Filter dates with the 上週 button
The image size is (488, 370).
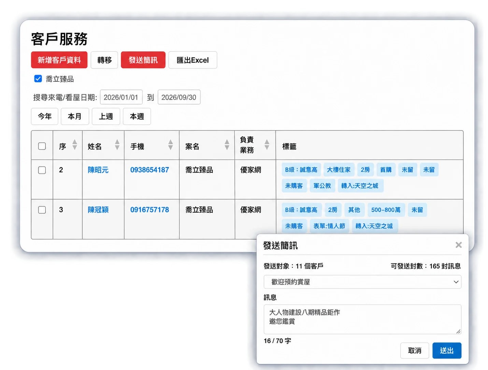(106, 117)
